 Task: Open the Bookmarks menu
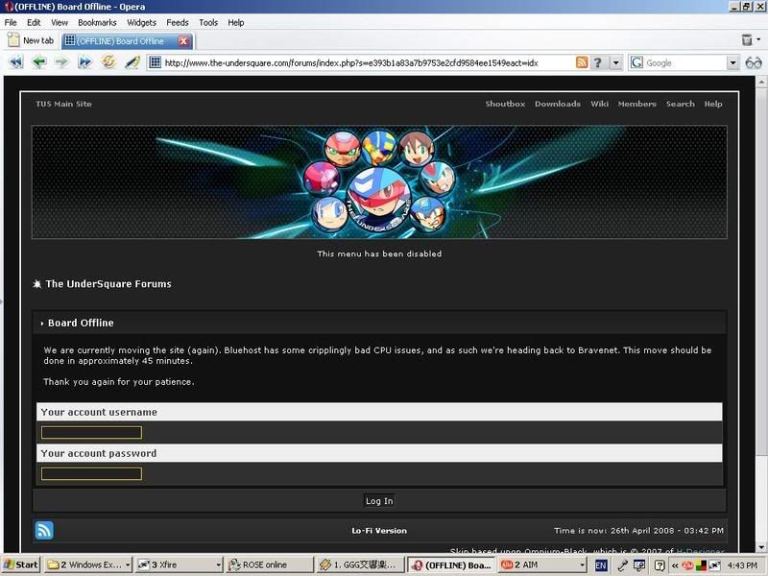(x=97, y=22)
